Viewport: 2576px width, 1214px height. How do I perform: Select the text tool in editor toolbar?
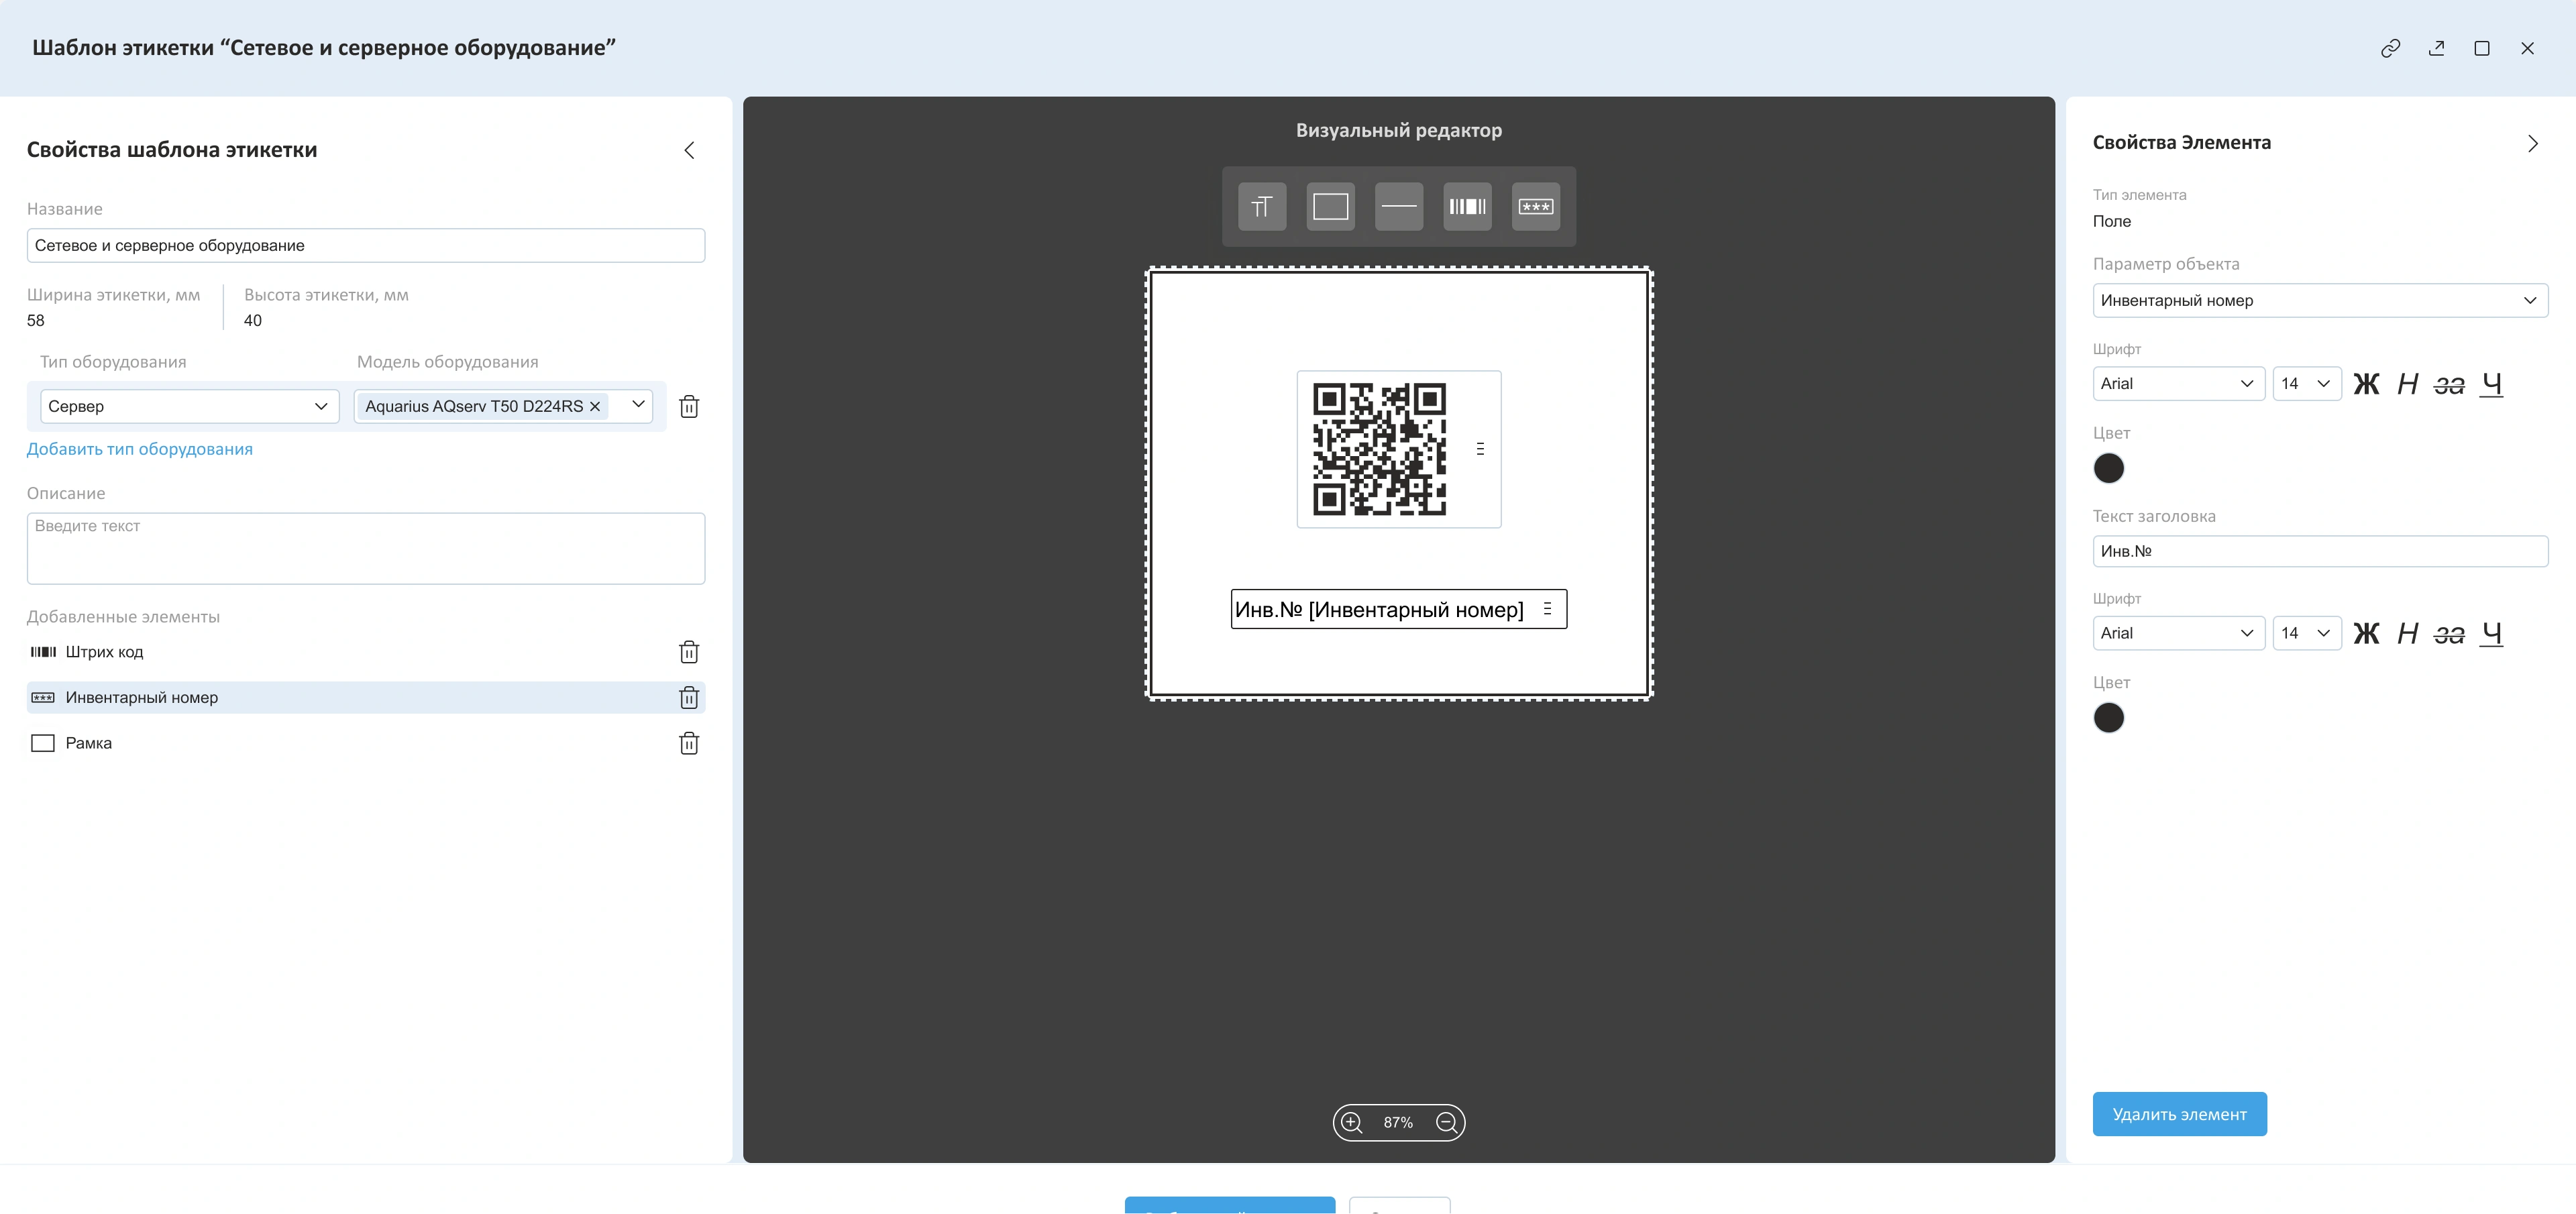click(x=1262, y=207)
